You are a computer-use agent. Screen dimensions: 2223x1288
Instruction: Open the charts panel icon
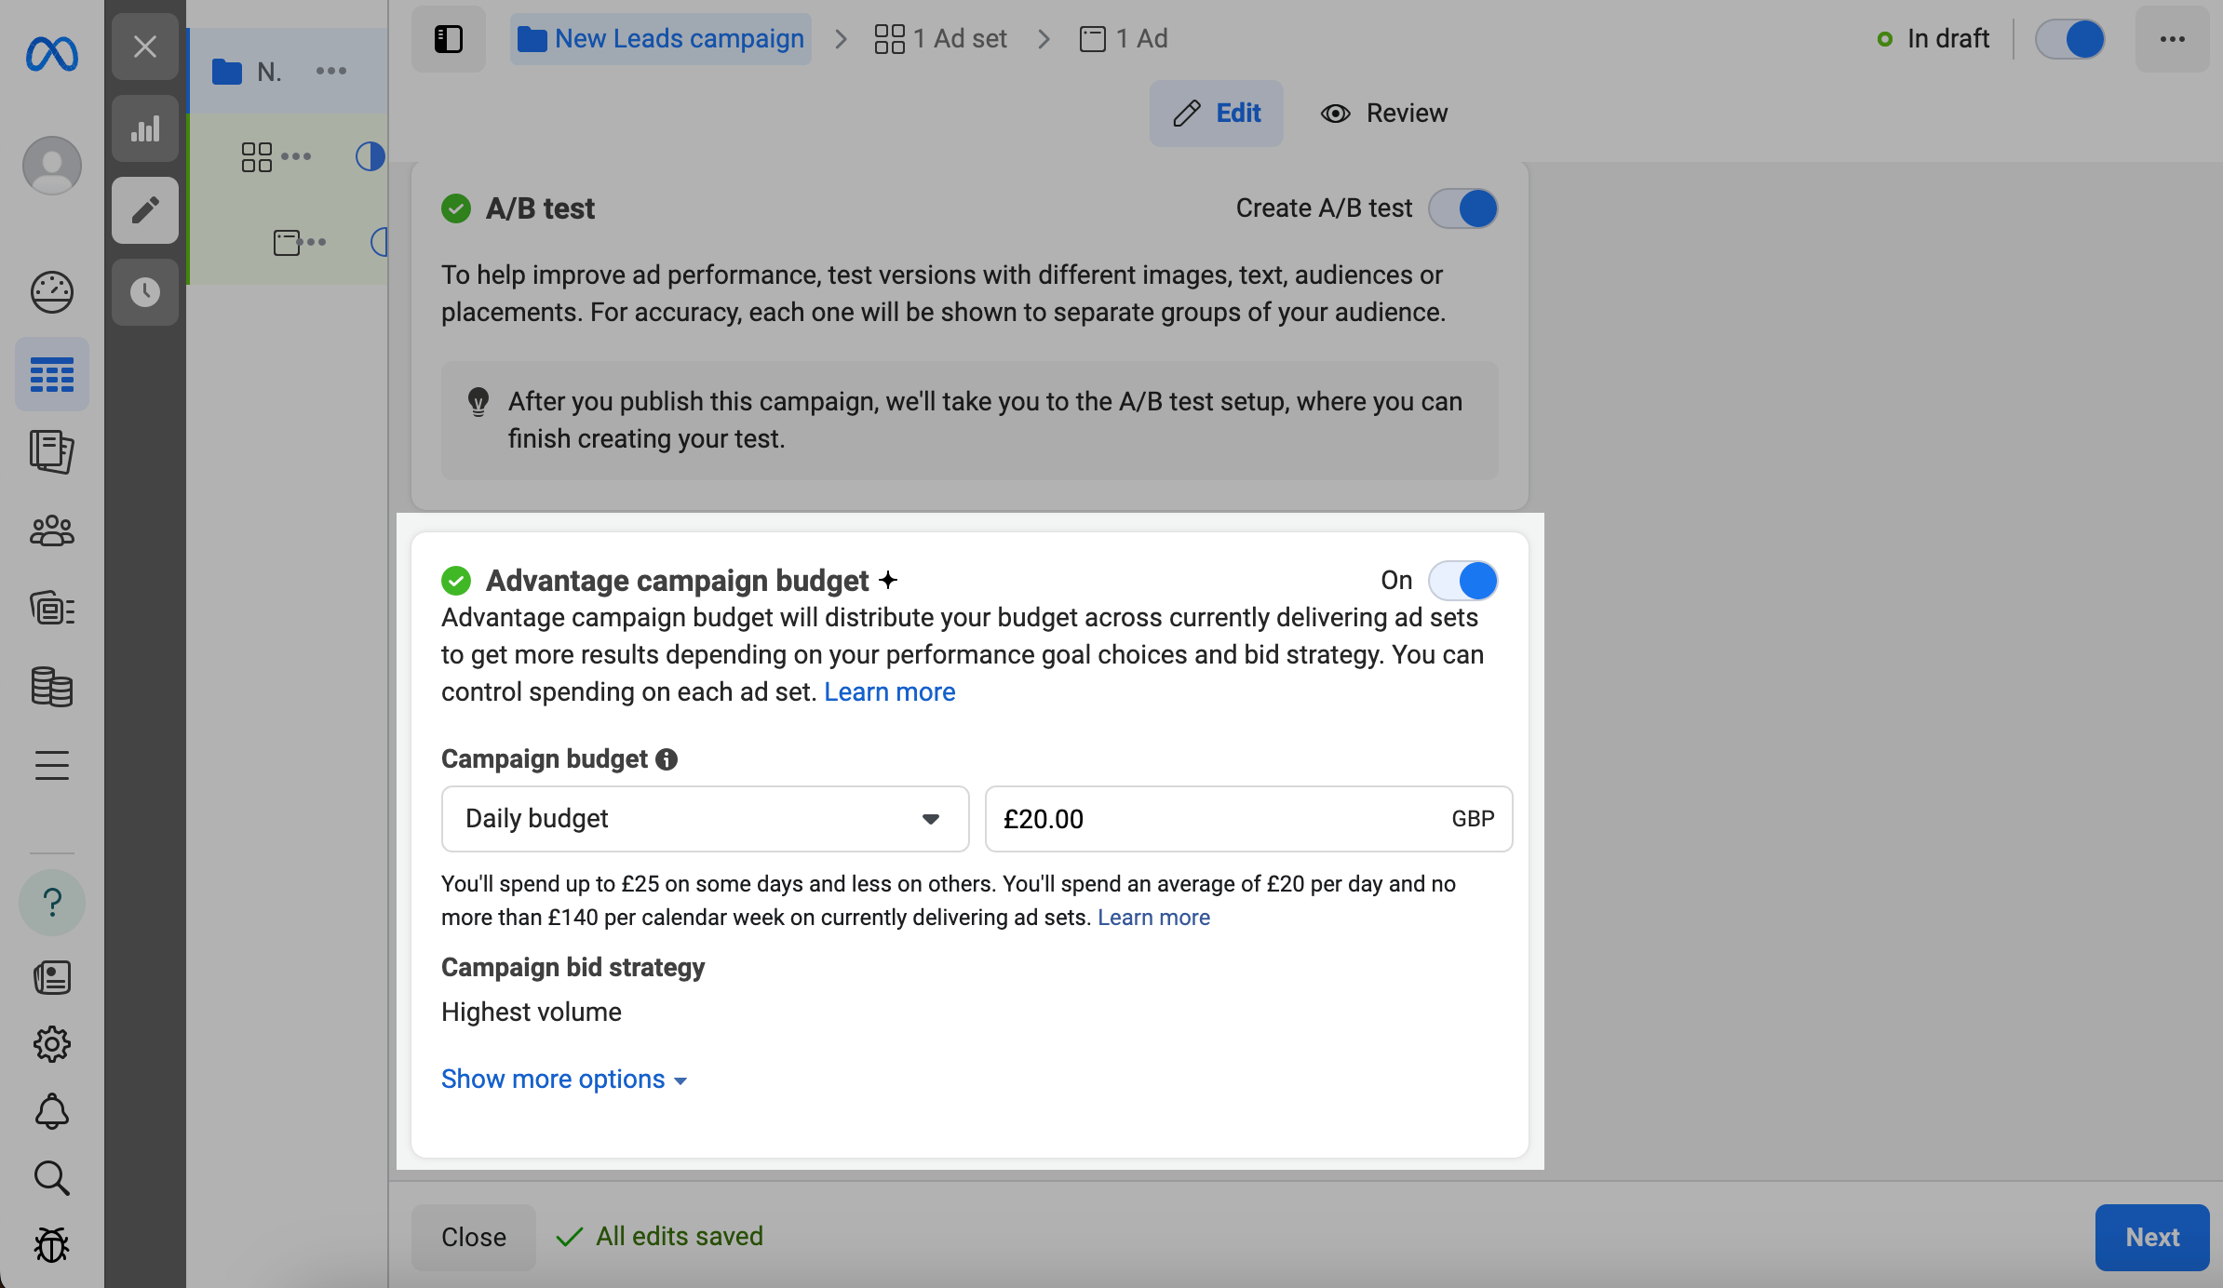click(x=145, y=128)
